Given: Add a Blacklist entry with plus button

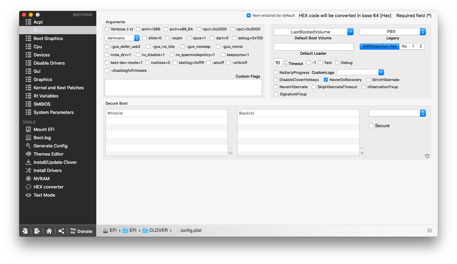Looking at the screenshot, I should click(362, 153).
